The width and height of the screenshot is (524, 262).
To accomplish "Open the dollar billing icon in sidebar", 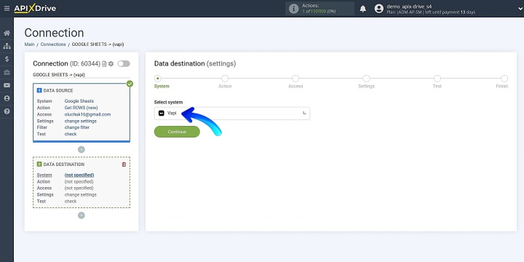I will point(7,59).
